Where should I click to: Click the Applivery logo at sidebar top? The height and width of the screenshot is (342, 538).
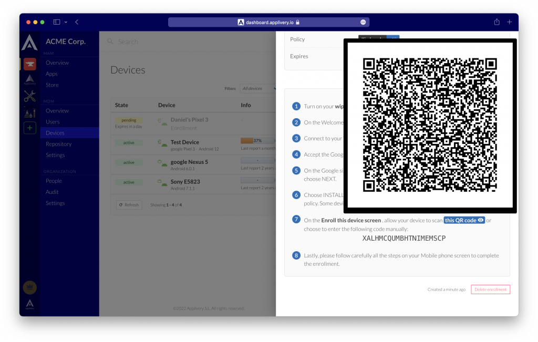click(x=29, y=43)
